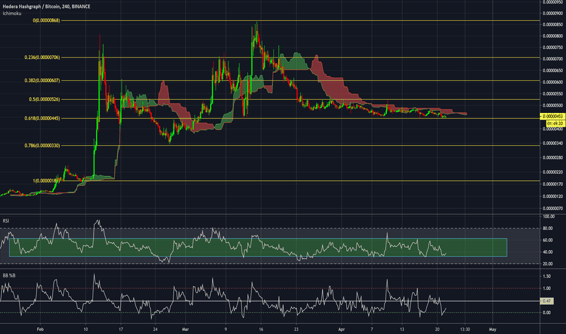The width and height of the screenshot is (566, 334).
Task: Click price axis value 0.00000850
Action: point(552,25)
